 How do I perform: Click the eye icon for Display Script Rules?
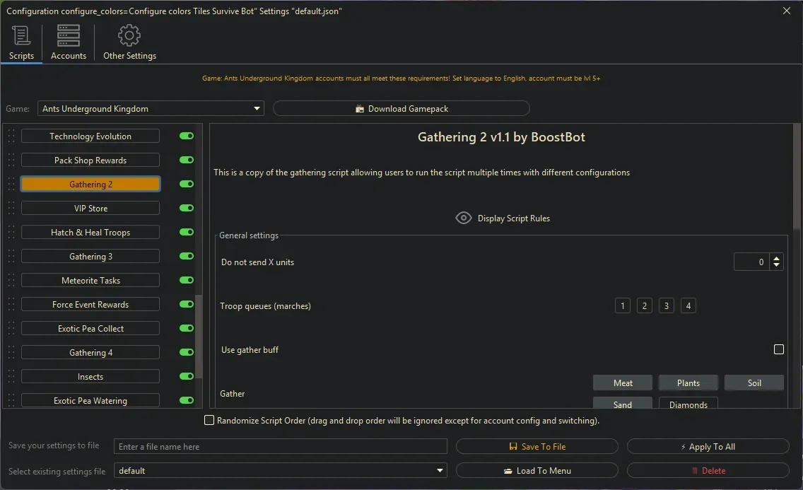(463, 218)
